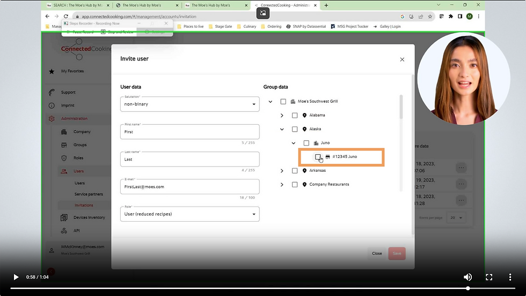Enter fullscreen video mode
Viewport: 526px width, 296px height.
coord(489,277)
